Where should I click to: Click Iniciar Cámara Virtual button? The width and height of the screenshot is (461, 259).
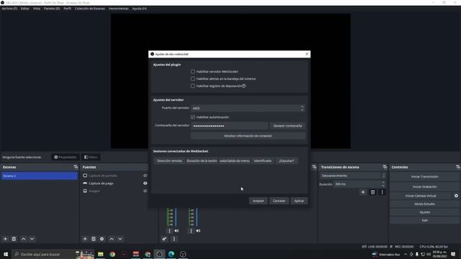(421, 196)
